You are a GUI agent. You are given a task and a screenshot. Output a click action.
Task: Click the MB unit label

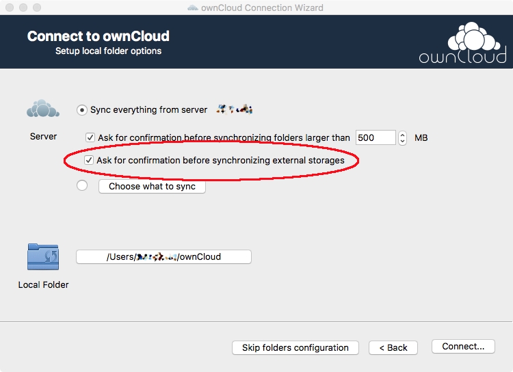(x=421, y=137)
